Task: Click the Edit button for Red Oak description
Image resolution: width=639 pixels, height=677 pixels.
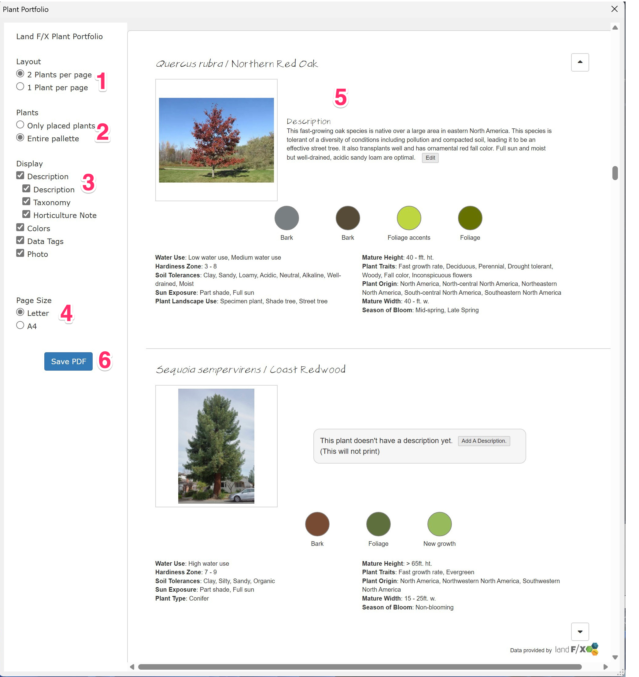Action: (x=430, y=158)
